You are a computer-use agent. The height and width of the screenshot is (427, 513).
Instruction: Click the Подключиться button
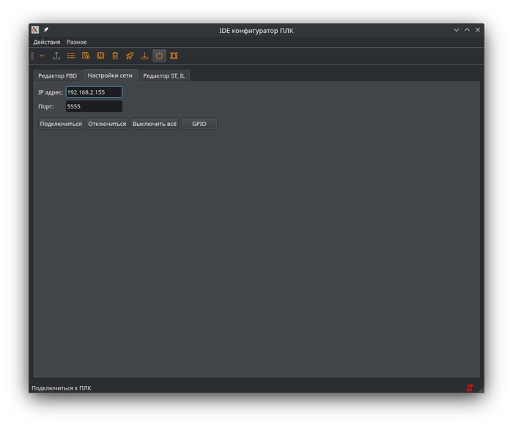pos(61,124)
